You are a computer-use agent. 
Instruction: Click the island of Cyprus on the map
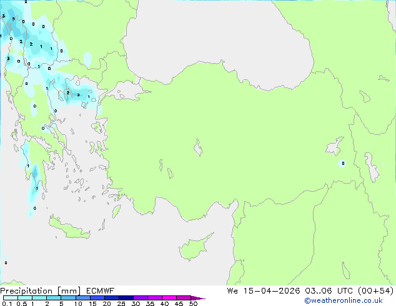click(x=194, y=247)
